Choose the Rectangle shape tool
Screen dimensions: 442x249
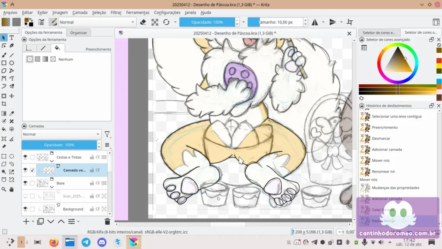click(4, 63)
